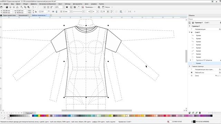Switch to the Безымянный-1 document tab
The image size is (221, 124).
[x=24, y=15]
